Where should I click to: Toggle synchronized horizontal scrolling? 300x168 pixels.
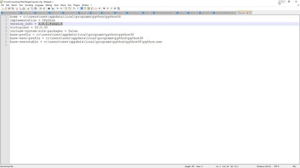[x=69, y=8]
